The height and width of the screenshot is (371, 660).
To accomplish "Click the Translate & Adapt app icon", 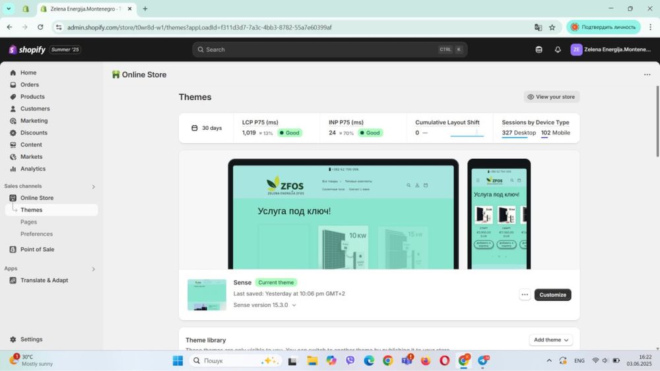I will 13,280.
